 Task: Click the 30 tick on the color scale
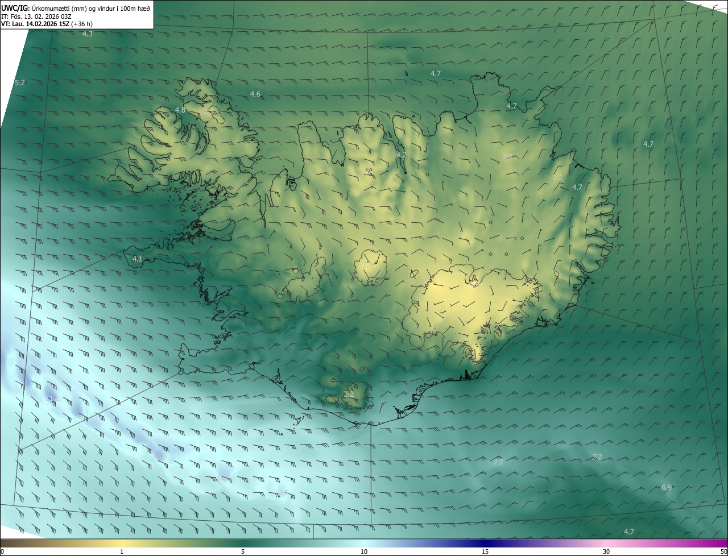(x=606, y=551)
